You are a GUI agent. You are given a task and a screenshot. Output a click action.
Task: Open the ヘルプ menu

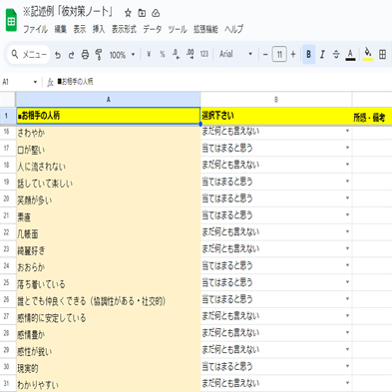pos(233,29)
